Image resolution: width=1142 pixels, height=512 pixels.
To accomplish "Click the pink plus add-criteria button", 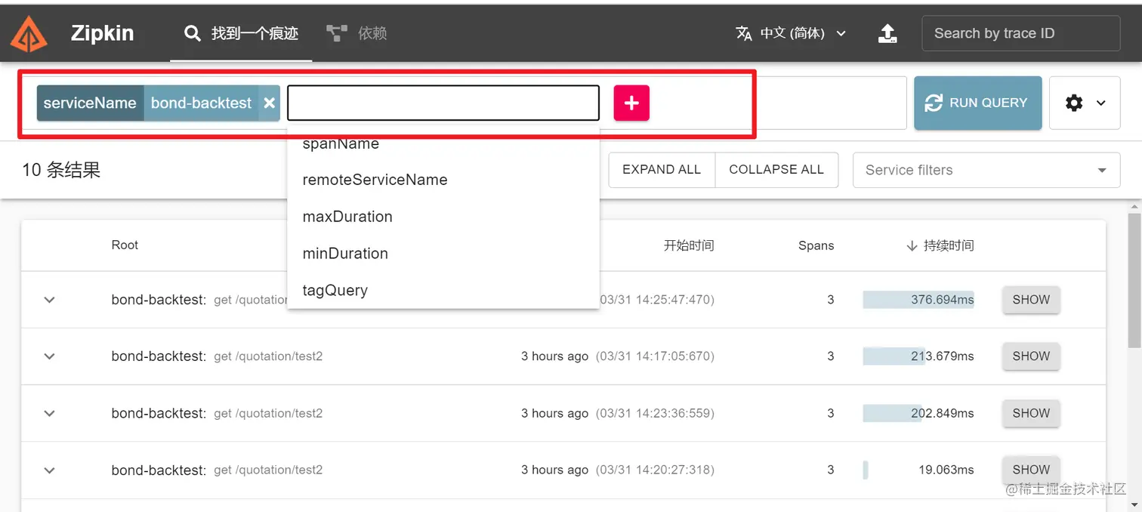I will (631, 103).
